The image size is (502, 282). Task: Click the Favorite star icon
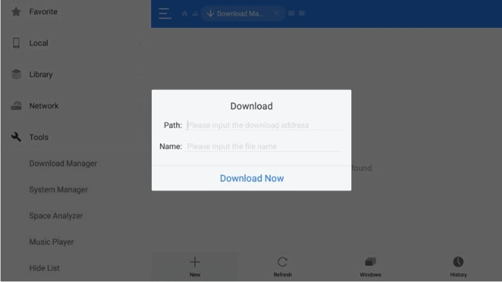[17, 12]
